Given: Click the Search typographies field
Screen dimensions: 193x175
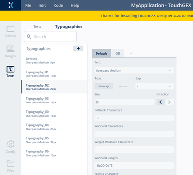Looking at the screenshot, I should click(x=50, y=37).
